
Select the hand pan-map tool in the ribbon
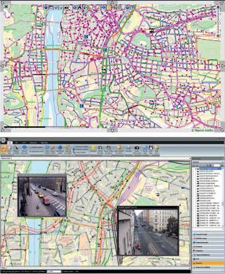9,149
